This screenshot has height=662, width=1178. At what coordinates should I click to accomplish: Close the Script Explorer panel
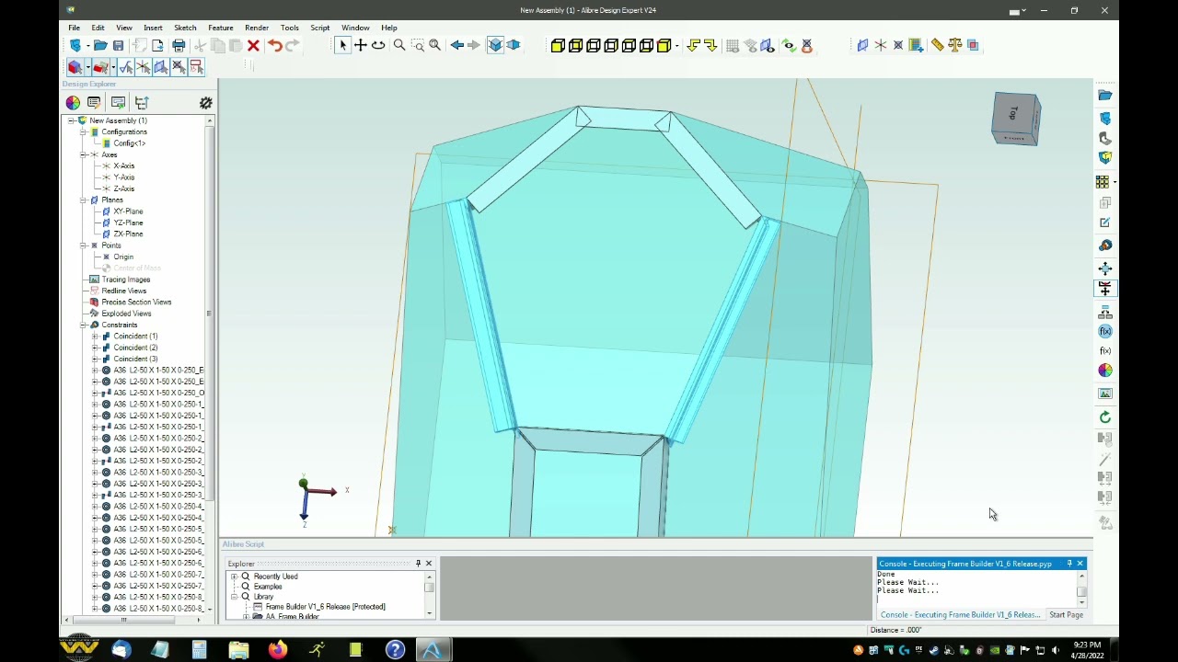click(x=428, y=564)
